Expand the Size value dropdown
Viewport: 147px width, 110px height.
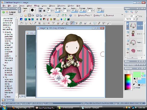53,11
